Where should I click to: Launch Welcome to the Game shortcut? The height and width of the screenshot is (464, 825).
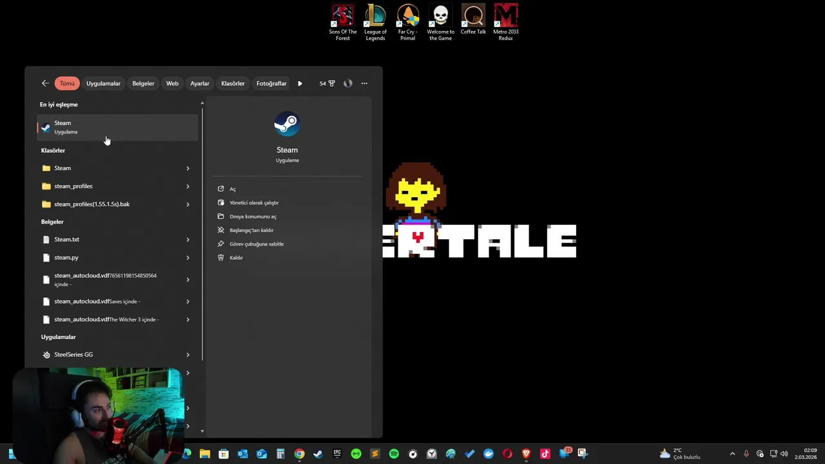coord(440,23)
